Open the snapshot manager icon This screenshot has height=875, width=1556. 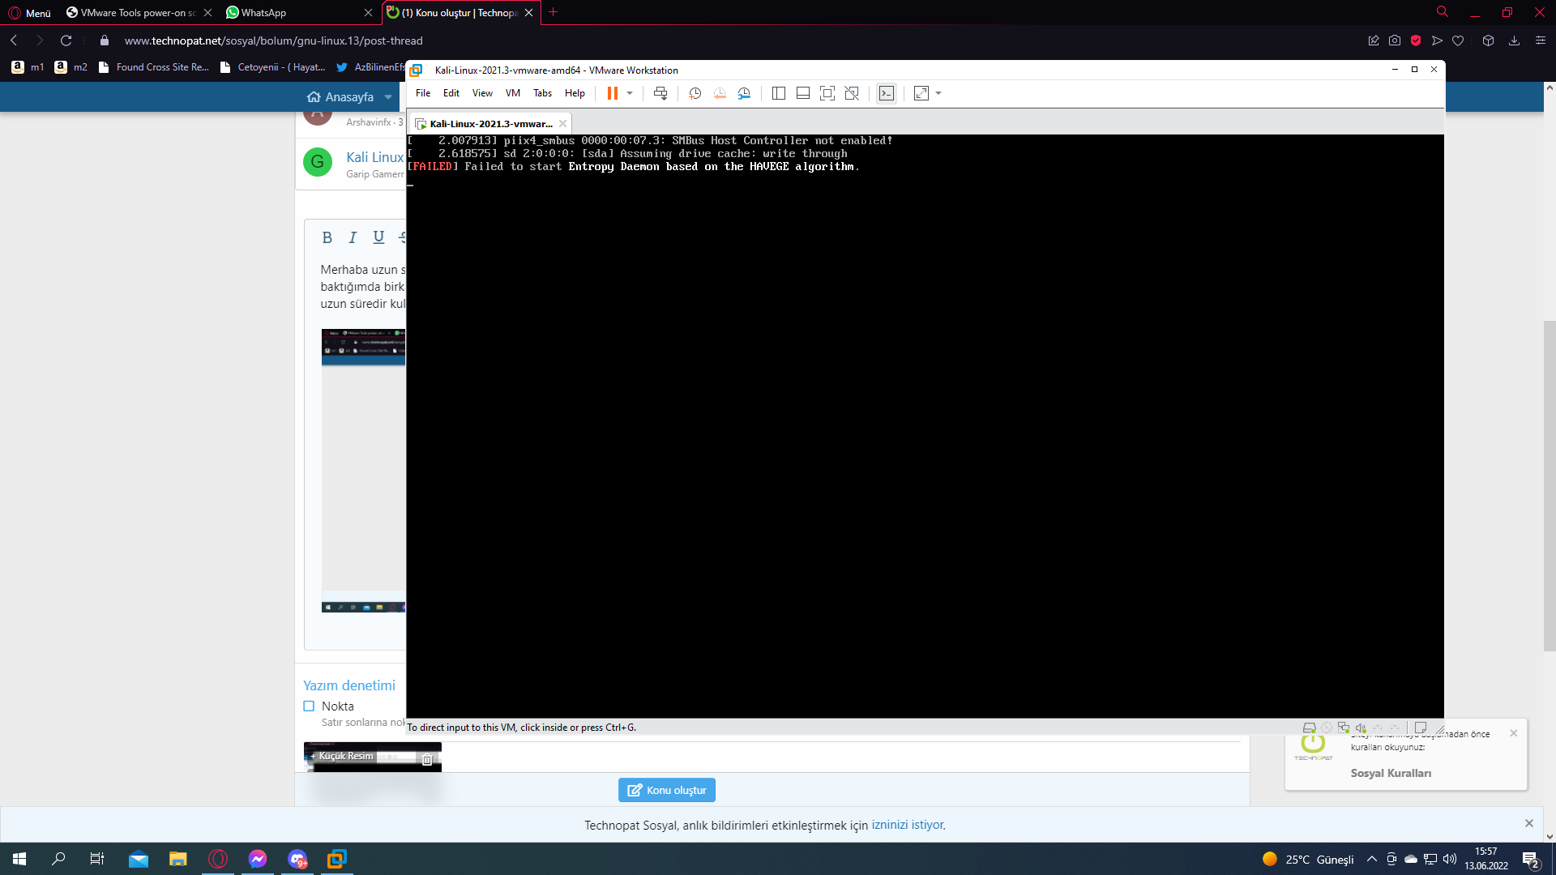[744, 94]
